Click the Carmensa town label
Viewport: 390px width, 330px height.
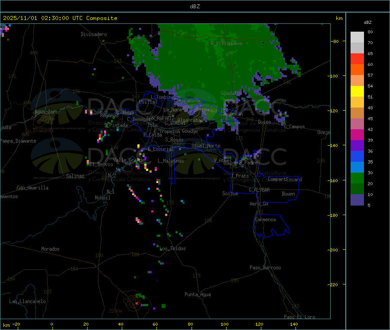pyautogui.click(x=265, y=219)
